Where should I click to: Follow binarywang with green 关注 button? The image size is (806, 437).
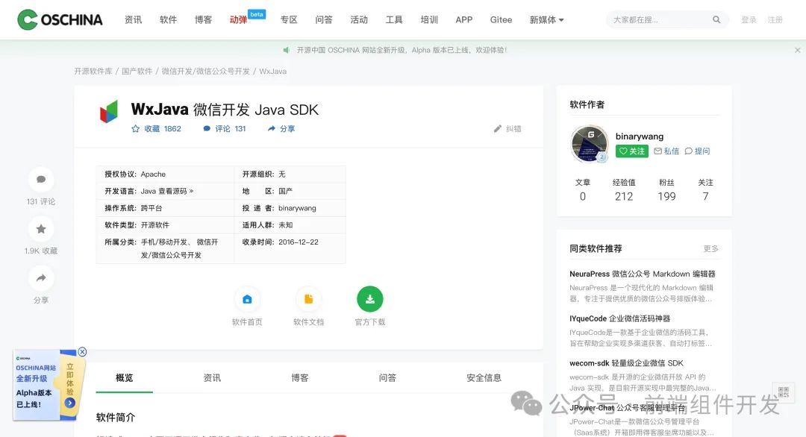point(632,151)
